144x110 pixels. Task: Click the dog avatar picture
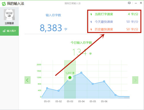(9, 15)
